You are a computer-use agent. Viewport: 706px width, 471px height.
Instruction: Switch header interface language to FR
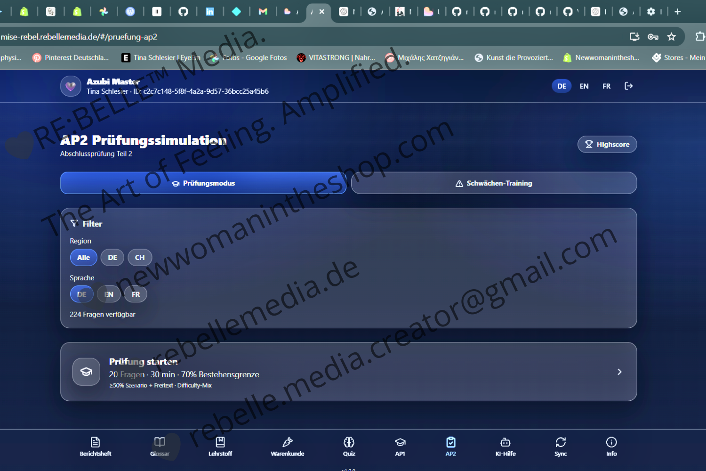point(606,86)
